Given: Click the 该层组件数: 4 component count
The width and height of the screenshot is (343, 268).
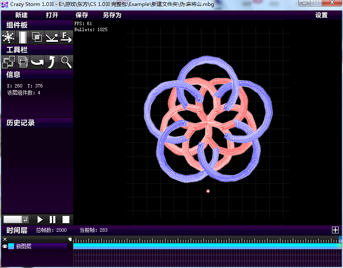Looking at the screenshot, I should pyautogui.click(x=24, y=93).
